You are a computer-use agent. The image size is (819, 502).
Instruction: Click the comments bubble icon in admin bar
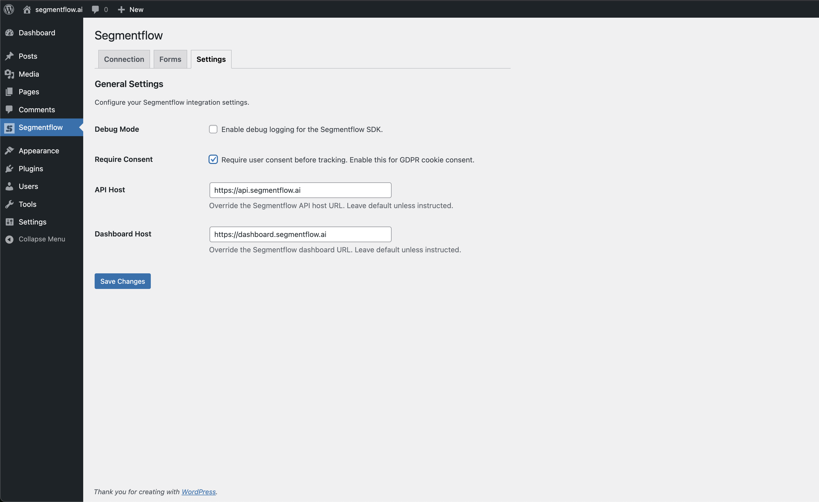(x=95, y=10)
